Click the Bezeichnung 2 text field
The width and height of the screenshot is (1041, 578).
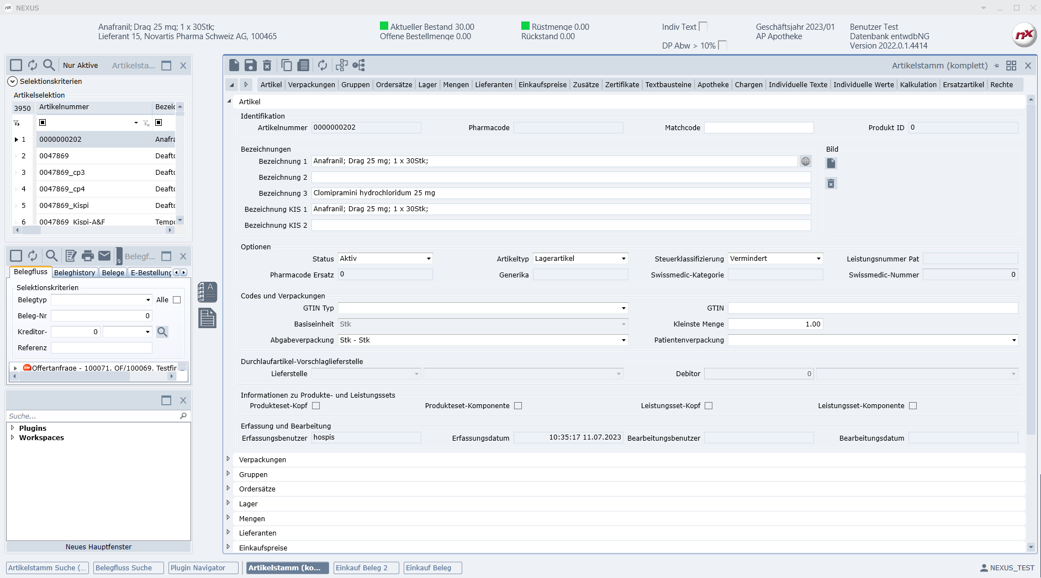561,177
